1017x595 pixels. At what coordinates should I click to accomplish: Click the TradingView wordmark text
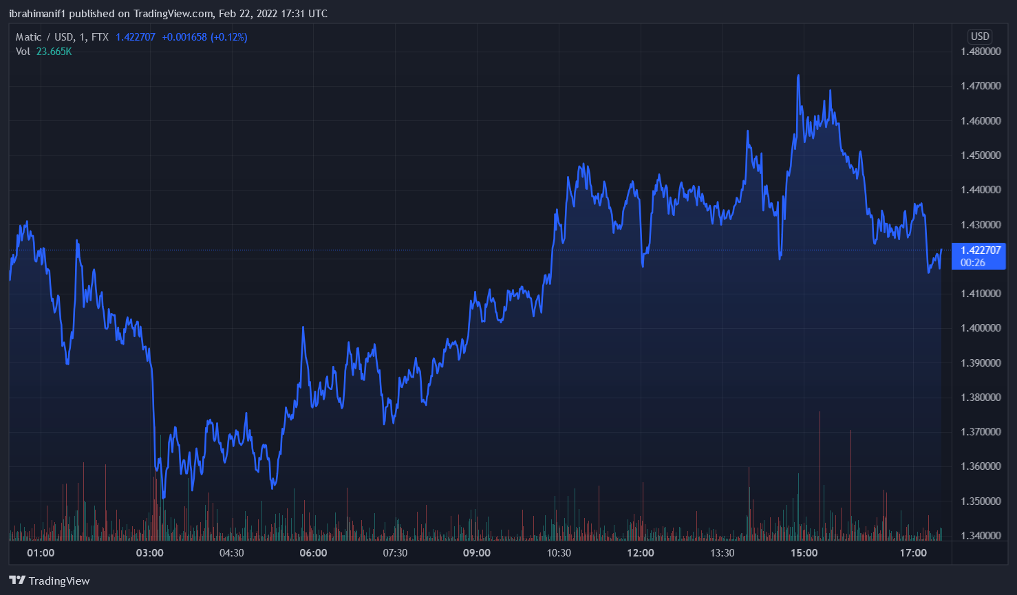pos(59,581)
